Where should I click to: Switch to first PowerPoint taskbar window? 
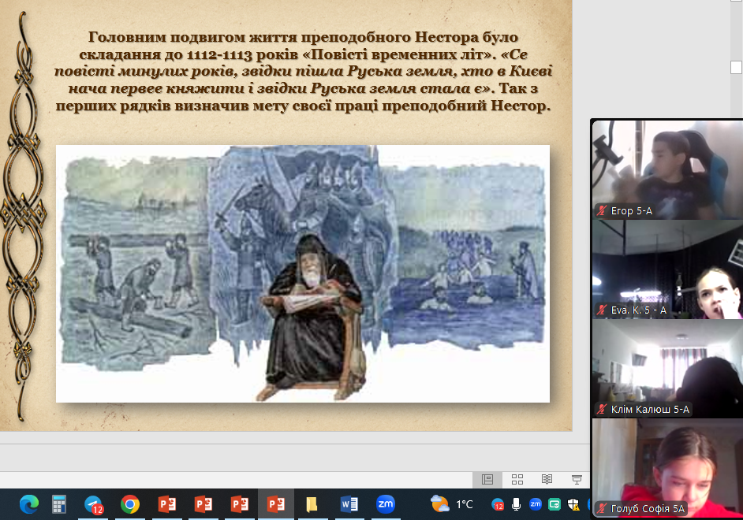click(166, 504)
